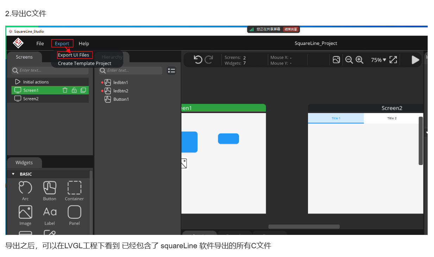
Task: Click the widgets panel vertical scrollbar
Action: tap(91, 202)
